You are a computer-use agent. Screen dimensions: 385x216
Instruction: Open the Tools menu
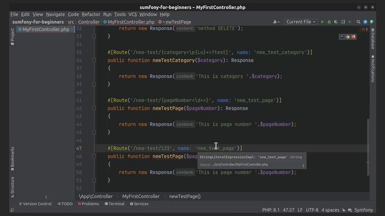click(x=120, y=14)
